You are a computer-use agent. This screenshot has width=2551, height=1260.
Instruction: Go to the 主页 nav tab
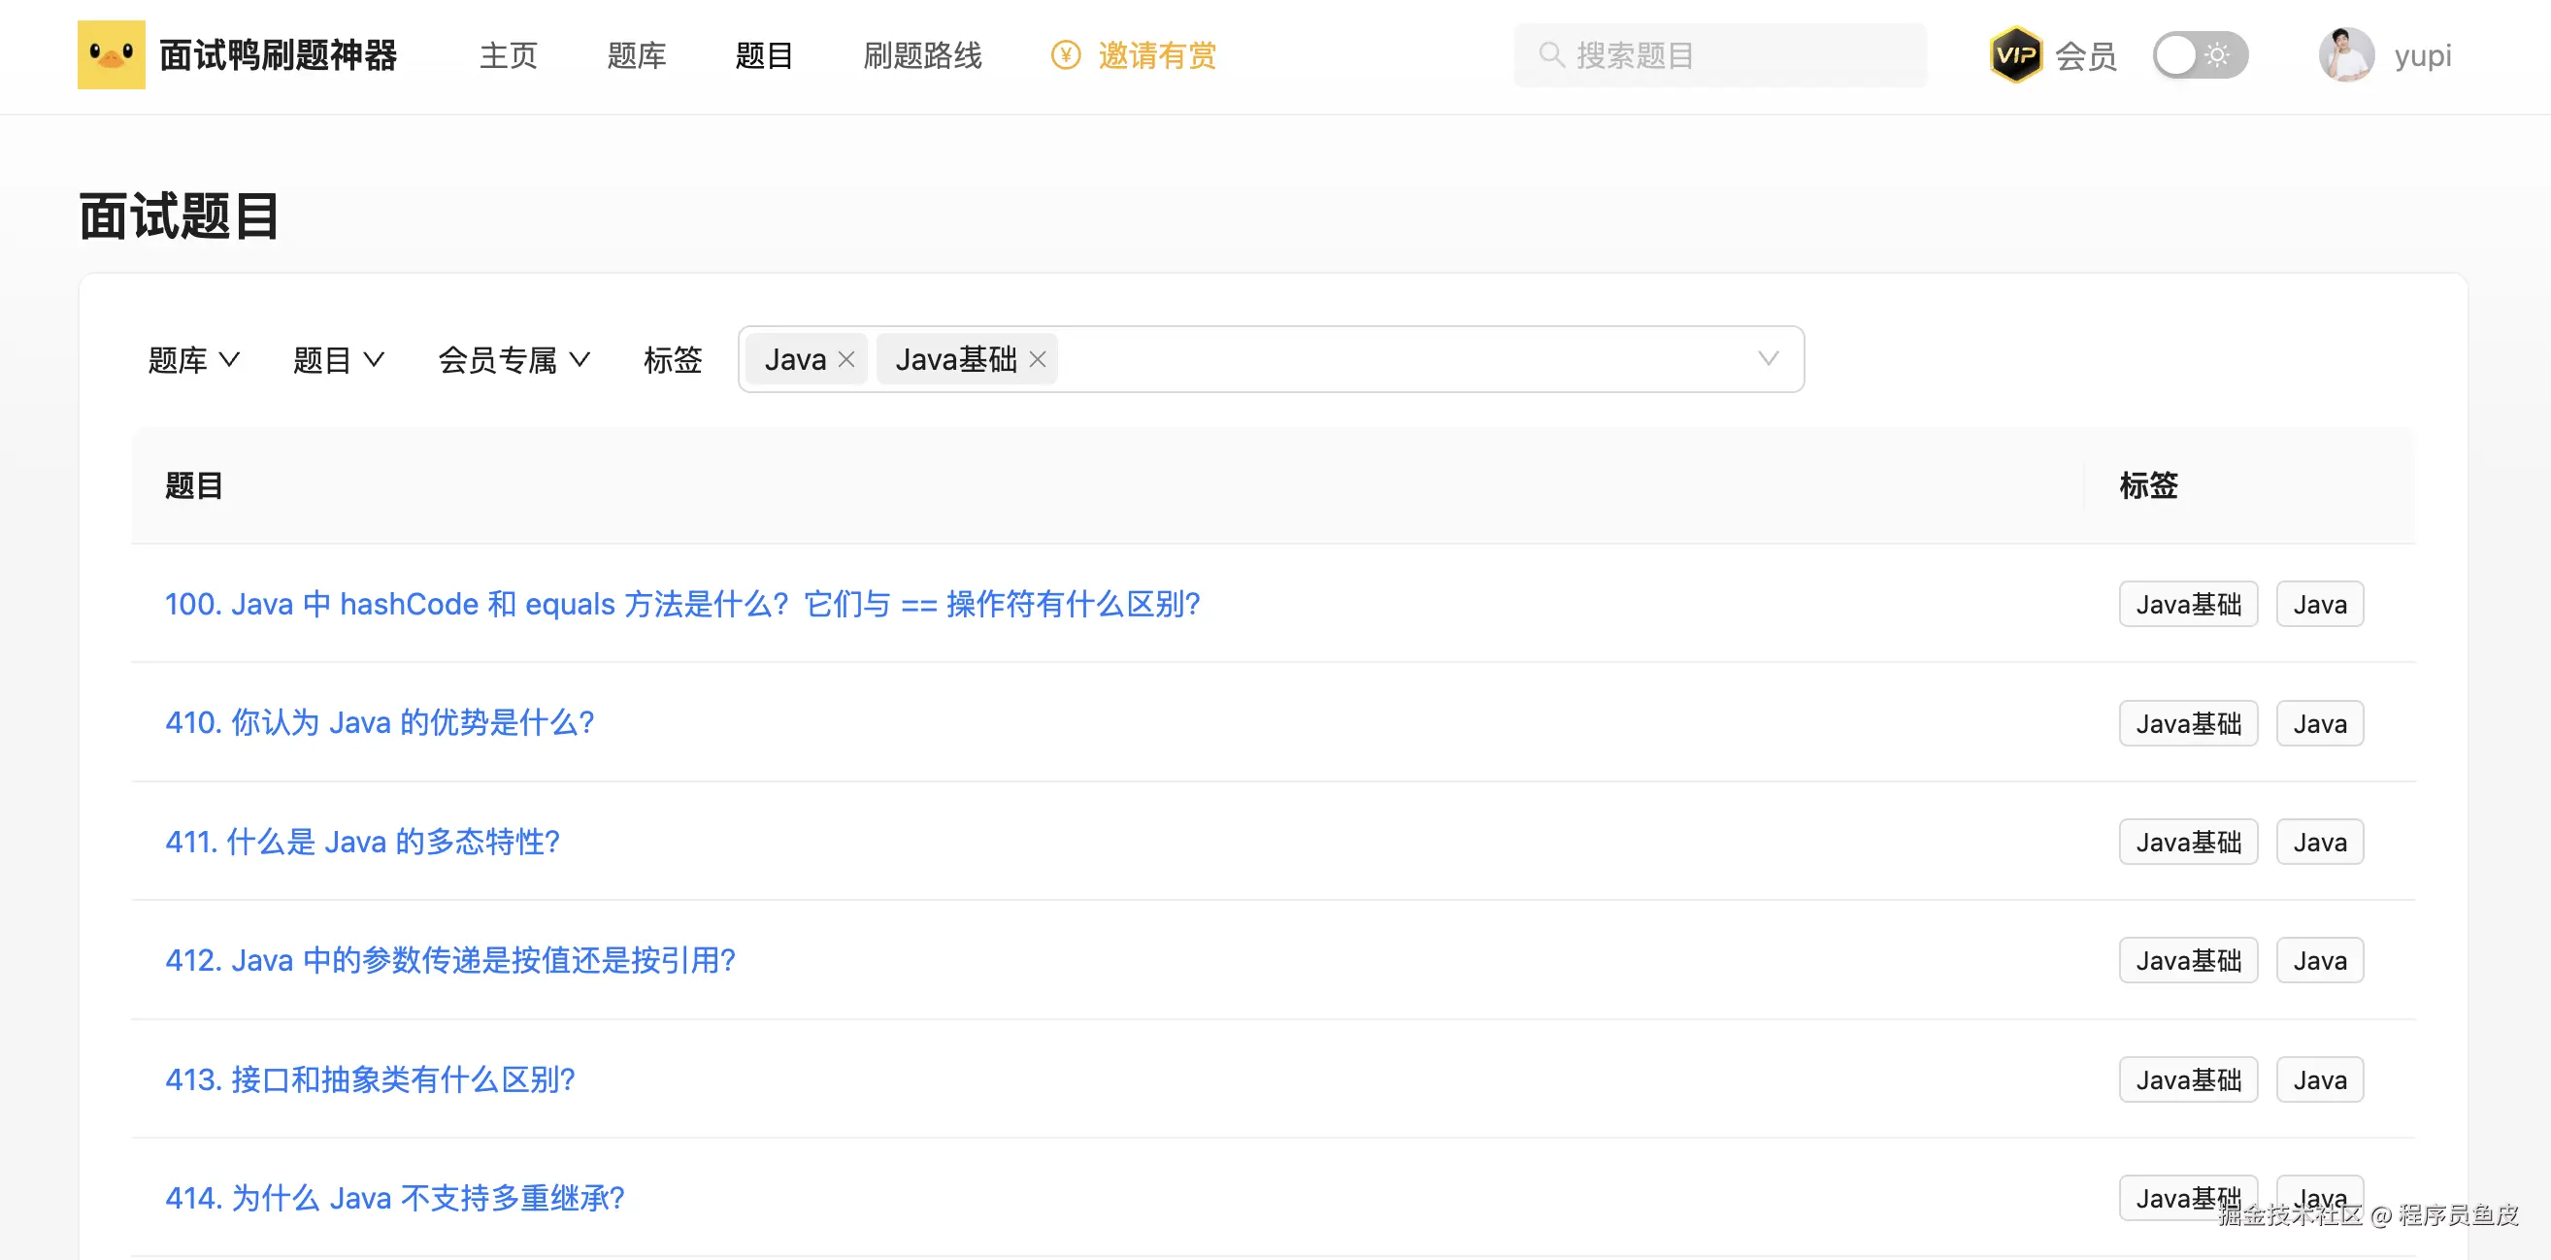tap(508, 55)
